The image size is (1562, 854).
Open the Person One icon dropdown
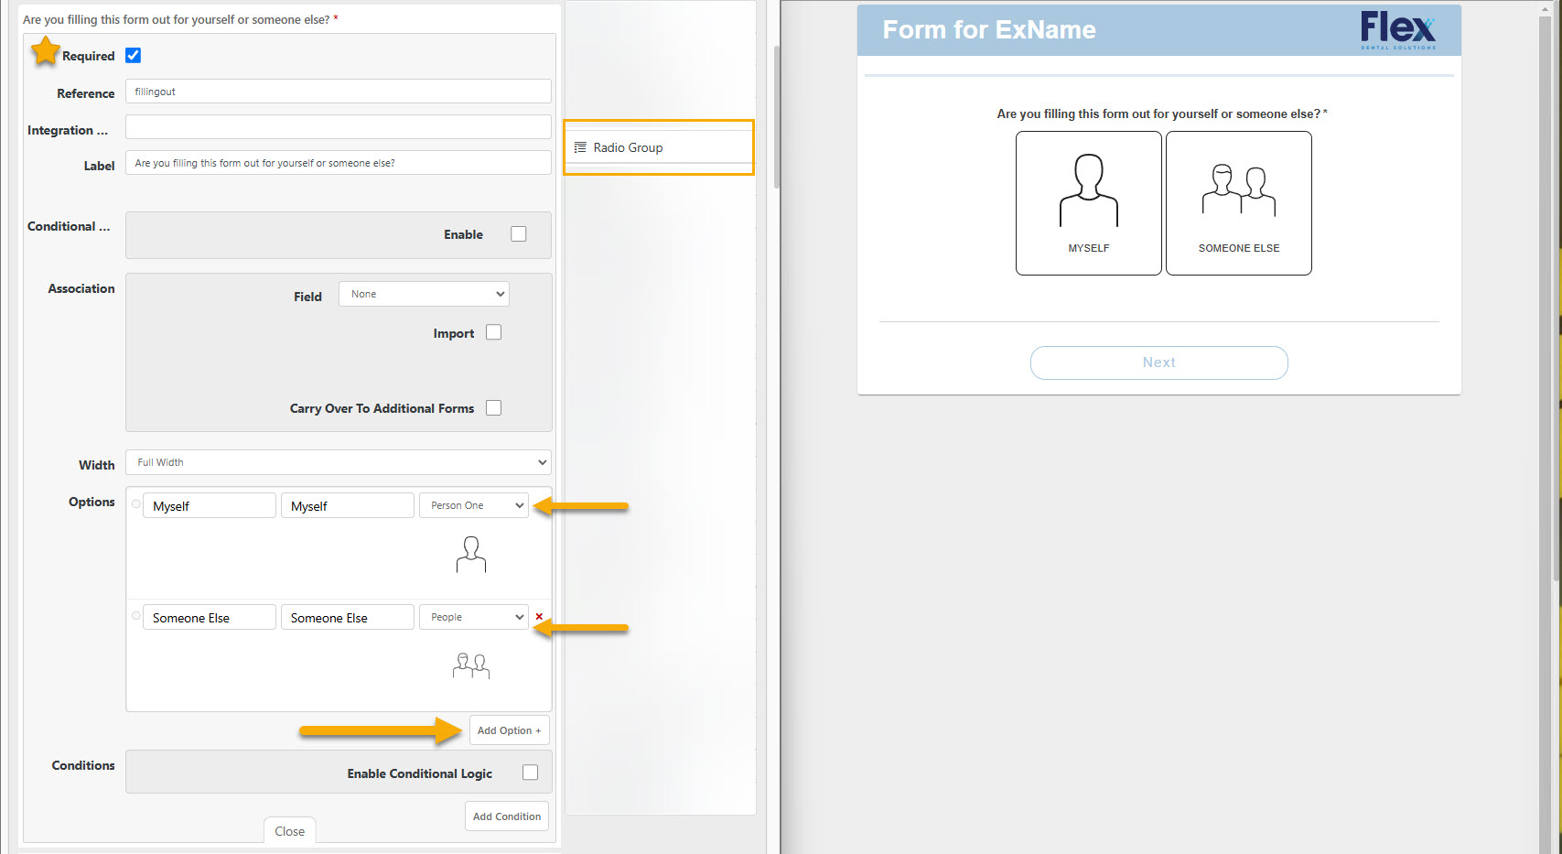click(474, 505)
